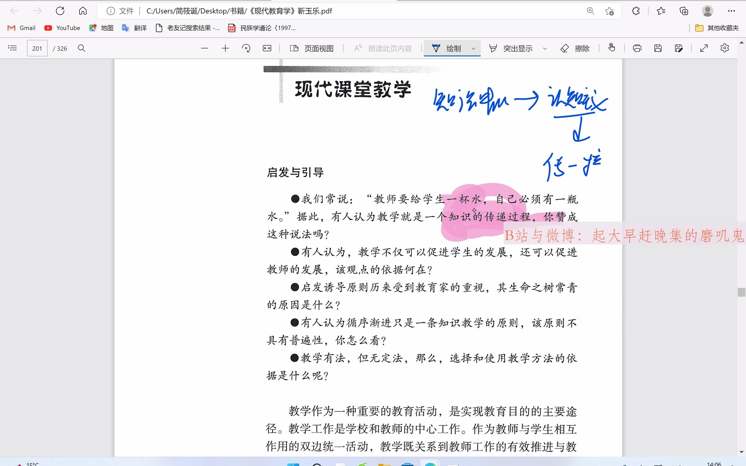Go to browser home page
The image size is (746, 466).
click(x=83, y=11)
